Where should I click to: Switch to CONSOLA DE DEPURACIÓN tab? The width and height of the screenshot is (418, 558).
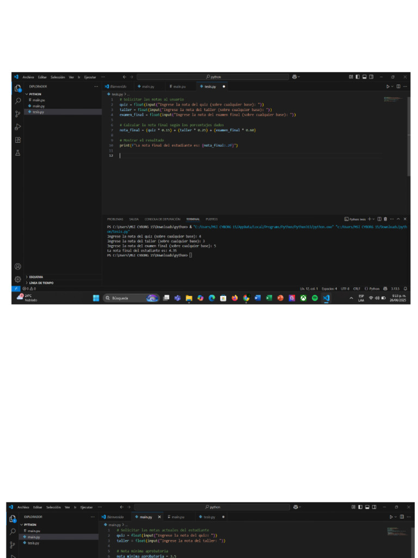click(x=162, y=219)
